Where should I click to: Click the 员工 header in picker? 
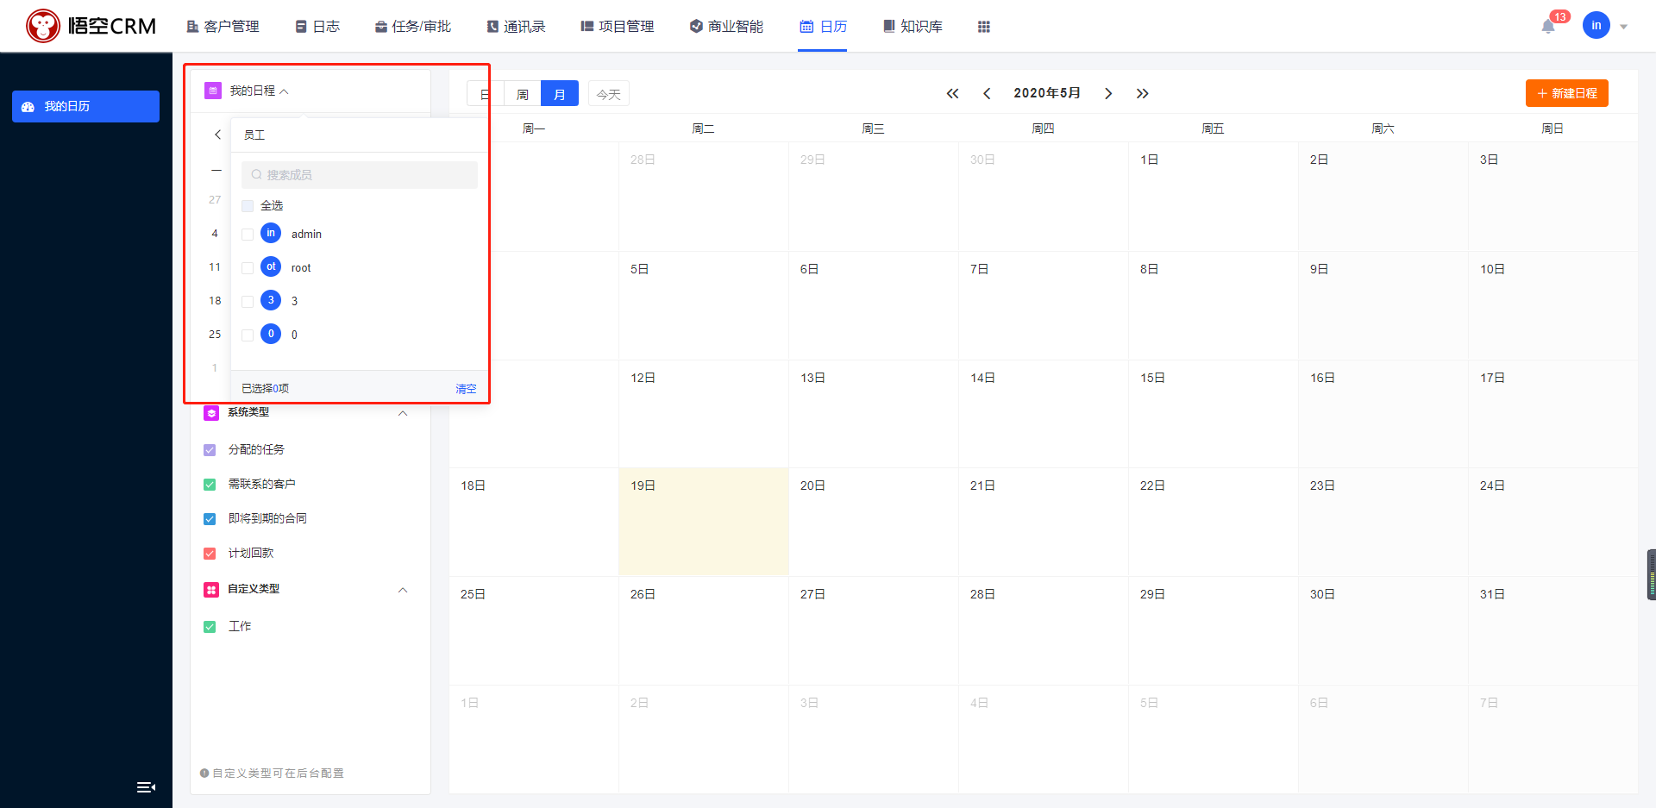(254, 135)
